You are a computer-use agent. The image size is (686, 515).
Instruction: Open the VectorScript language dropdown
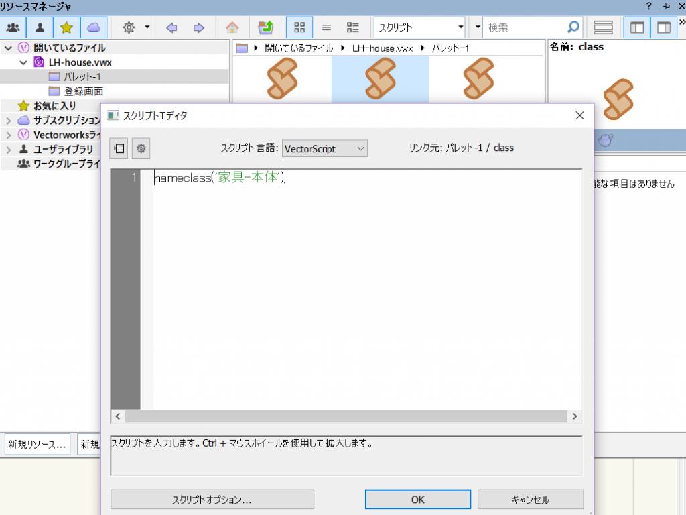click(x=324, y=148)
